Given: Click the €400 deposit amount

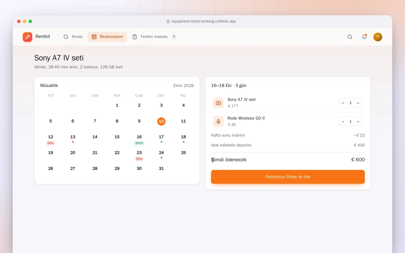Looking at the screenshot, I should [359, 145].
